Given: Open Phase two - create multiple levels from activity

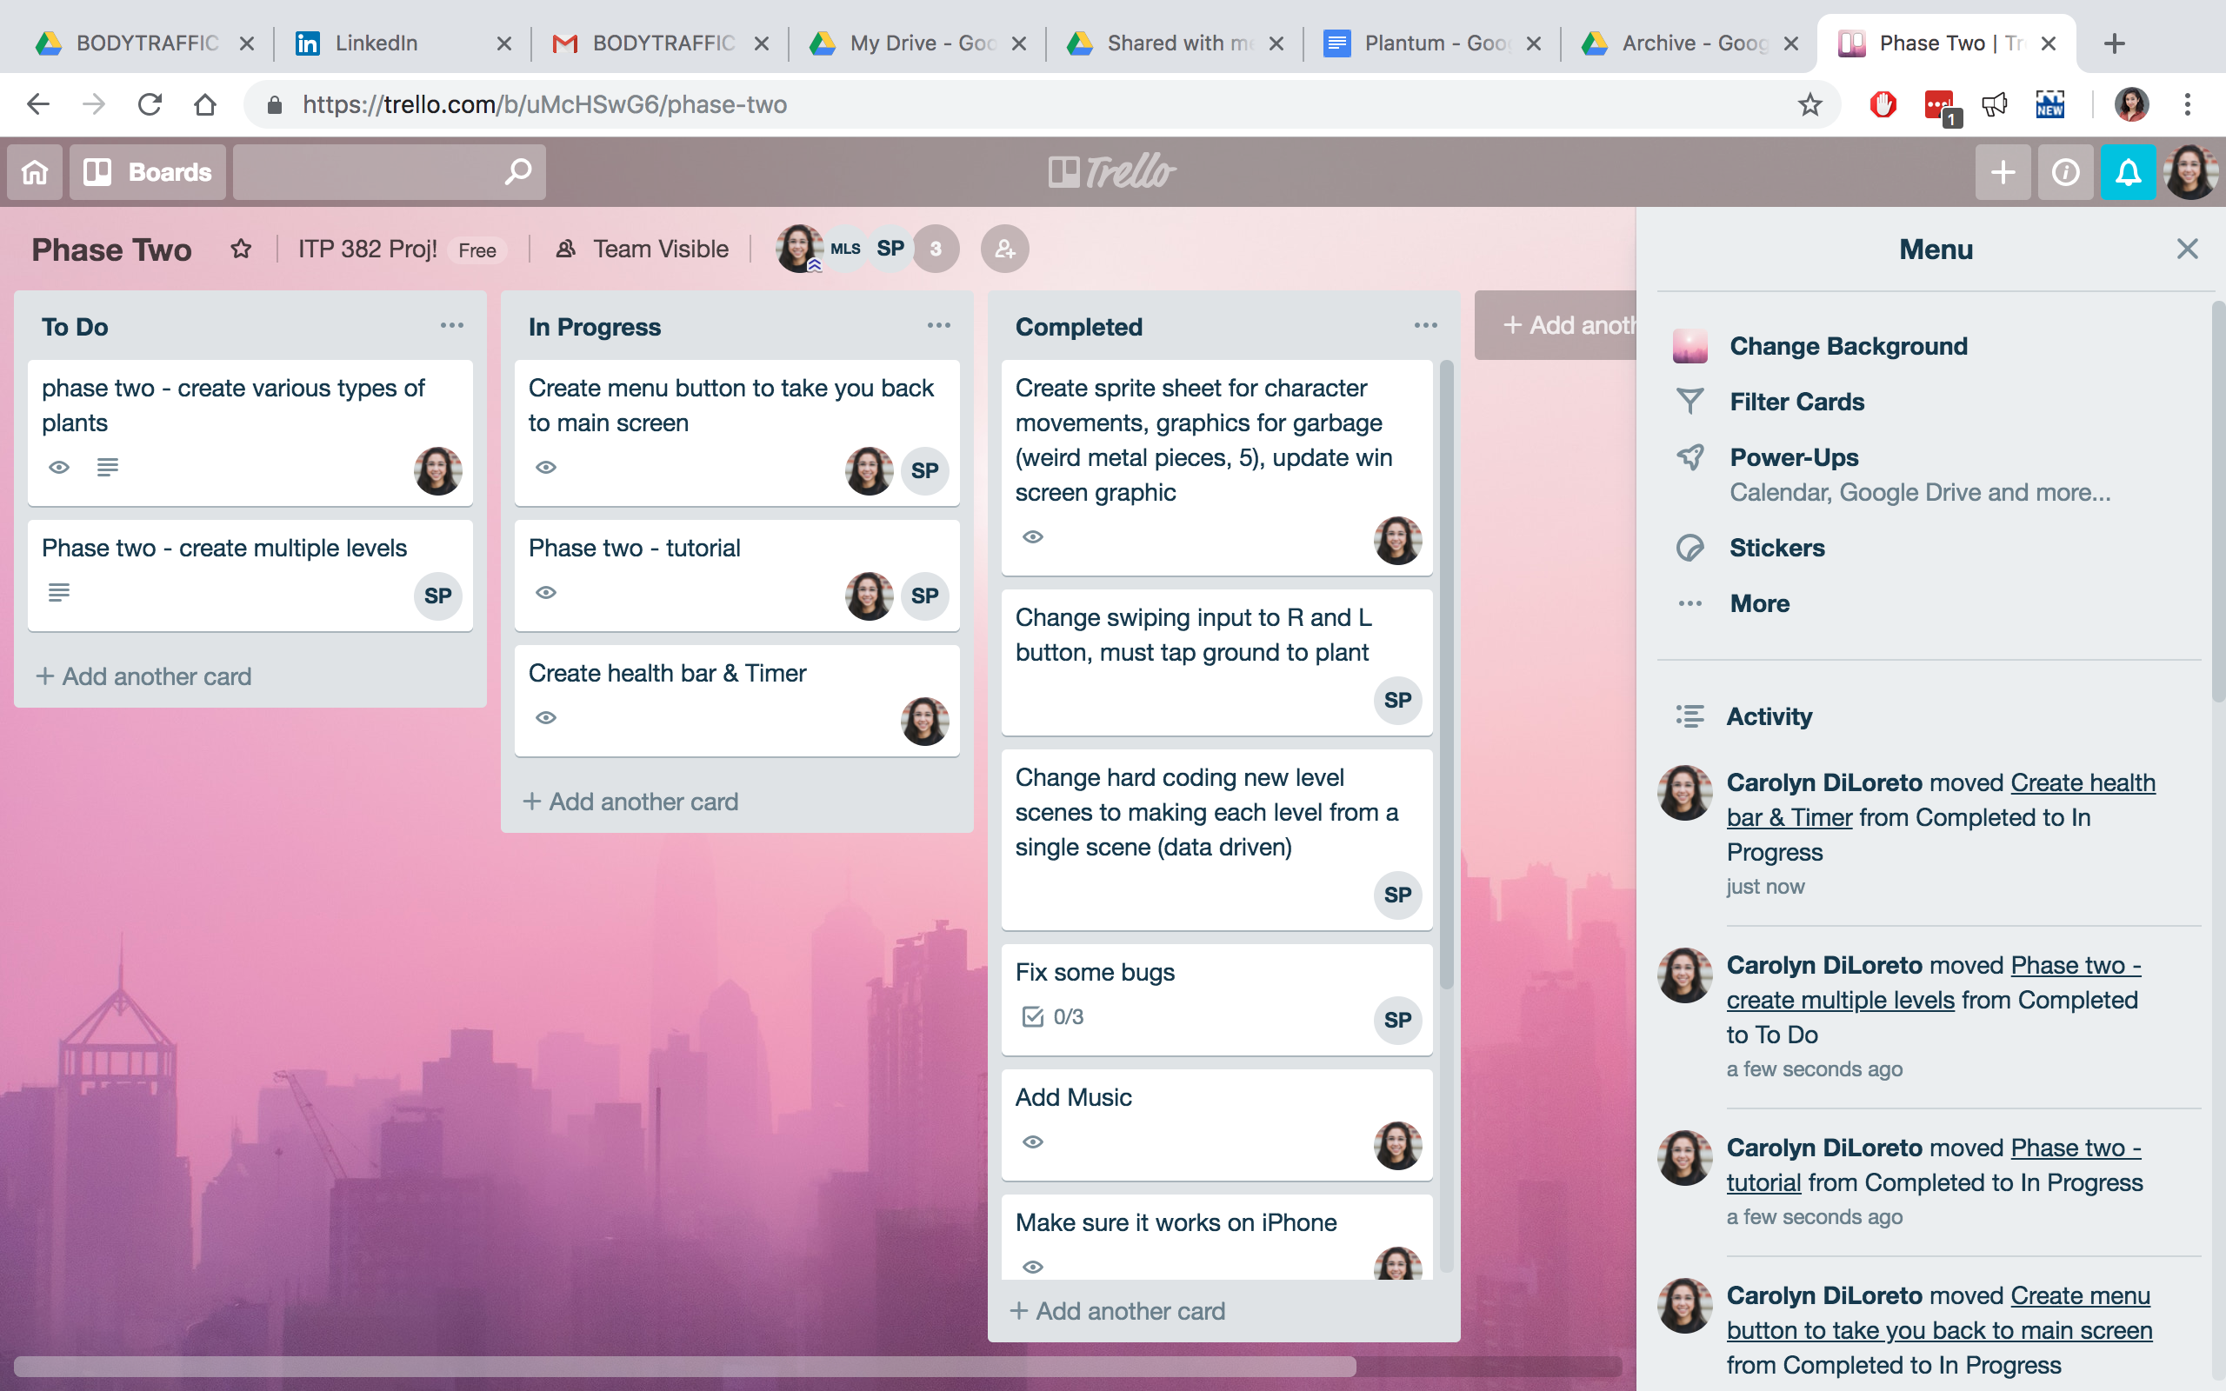Looking at the screenshot, I should click(1841, 1000).
